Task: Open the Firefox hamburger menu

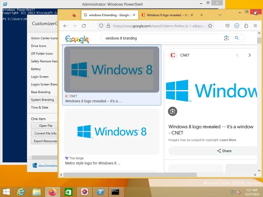Action: tap(255, 26)
